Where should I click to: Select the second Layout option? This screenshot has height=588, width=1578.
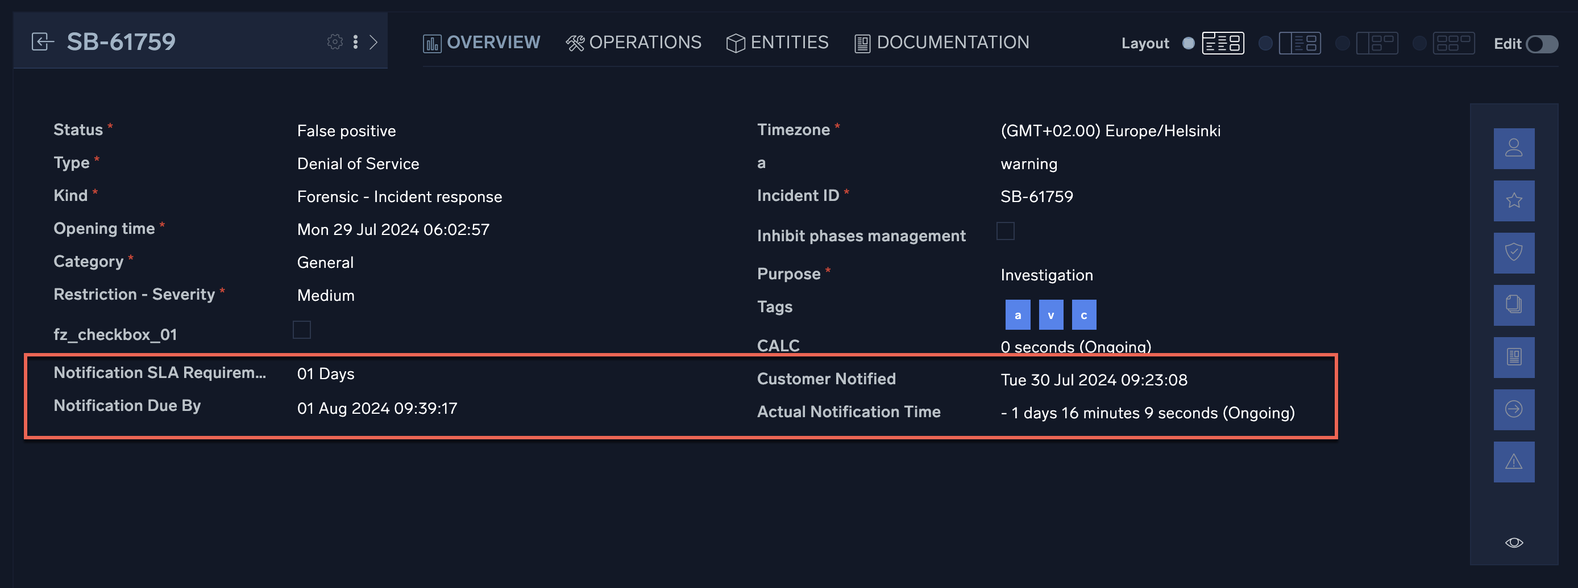1299,44
